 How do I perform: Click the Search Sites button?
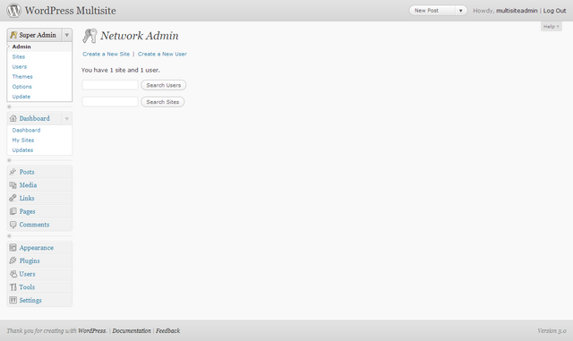[163, 102]
